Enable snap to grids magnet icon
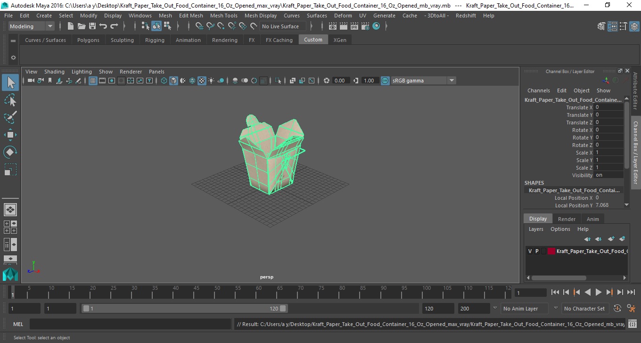 [199, 26]
